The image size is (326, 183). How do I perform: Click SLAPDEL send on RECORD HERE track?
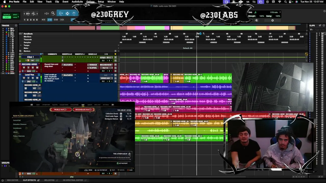coord(93,68)
